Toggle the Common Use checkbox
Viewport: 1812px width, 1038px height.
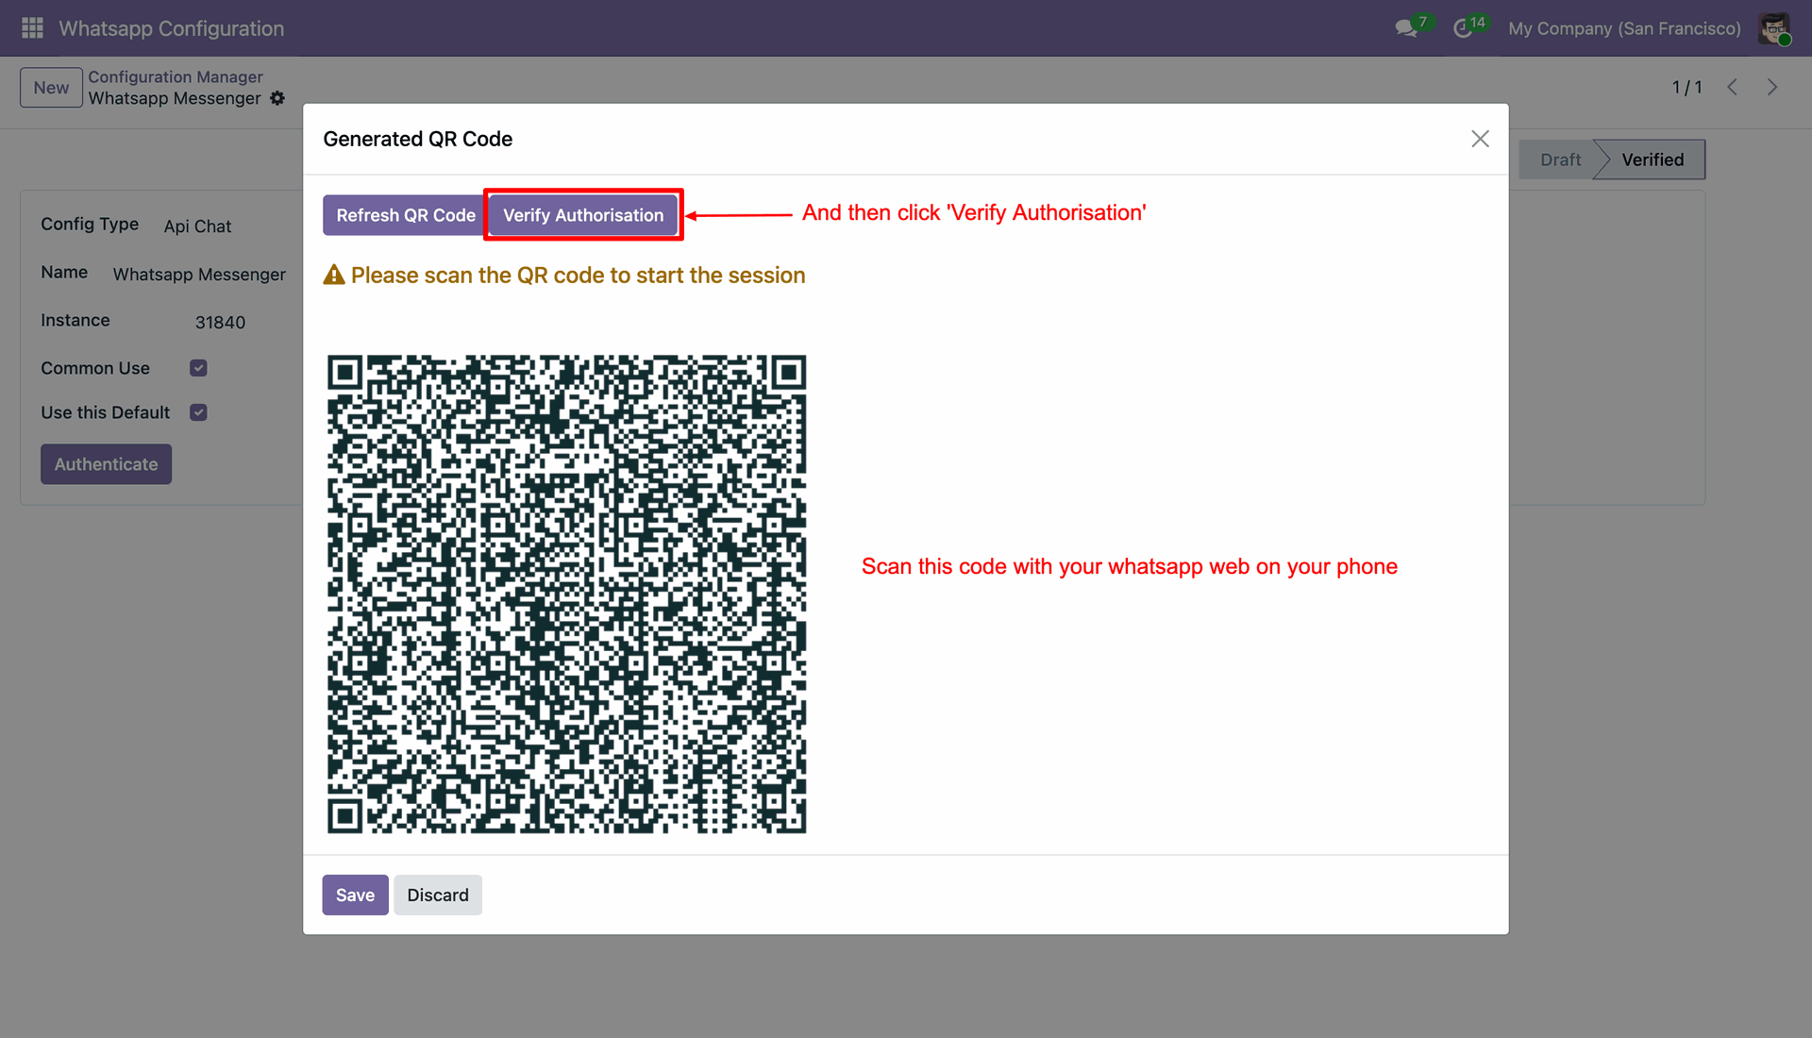(198, 368)
